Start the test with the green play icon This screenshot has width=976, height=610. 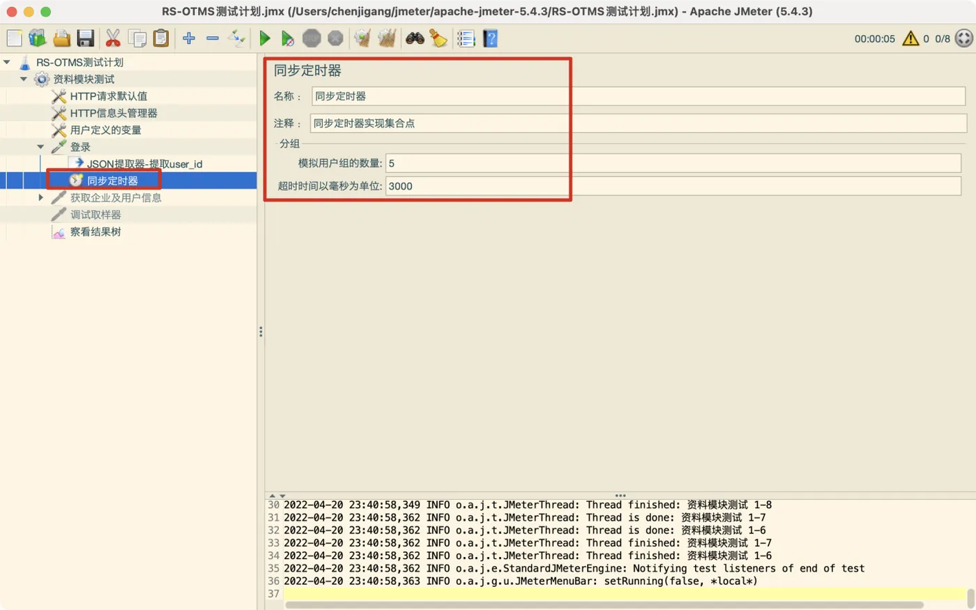[265, 38]
